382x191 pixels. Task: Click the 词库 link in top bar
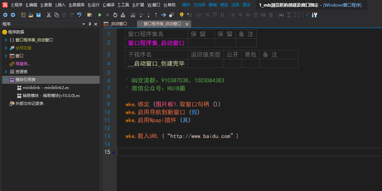pyautogui.click(x=235, y=5)
